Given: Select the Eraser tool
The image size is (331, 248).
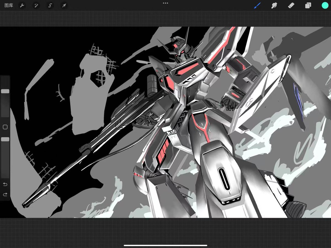Looking at the screenshot, I should [291, 5].
